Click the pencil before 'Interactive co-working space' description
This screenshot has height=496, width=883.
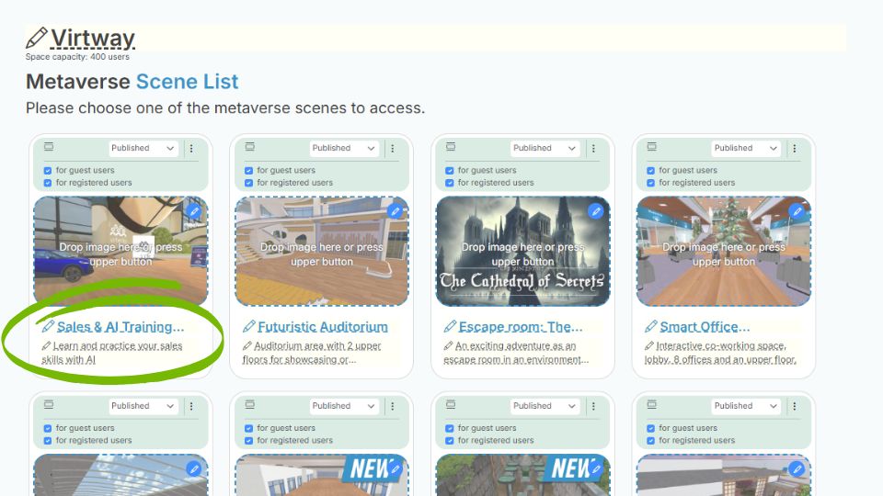(649, 346)
